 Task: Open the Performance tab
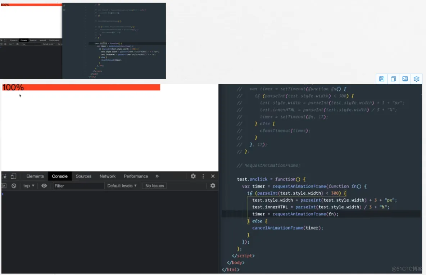(136, 176)
